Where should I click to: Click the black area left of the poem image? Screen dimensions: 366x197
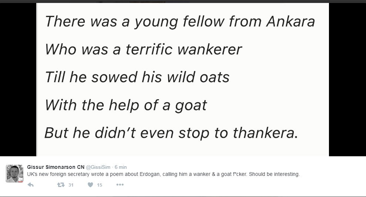pyautogui.click(x=18, y=79)
